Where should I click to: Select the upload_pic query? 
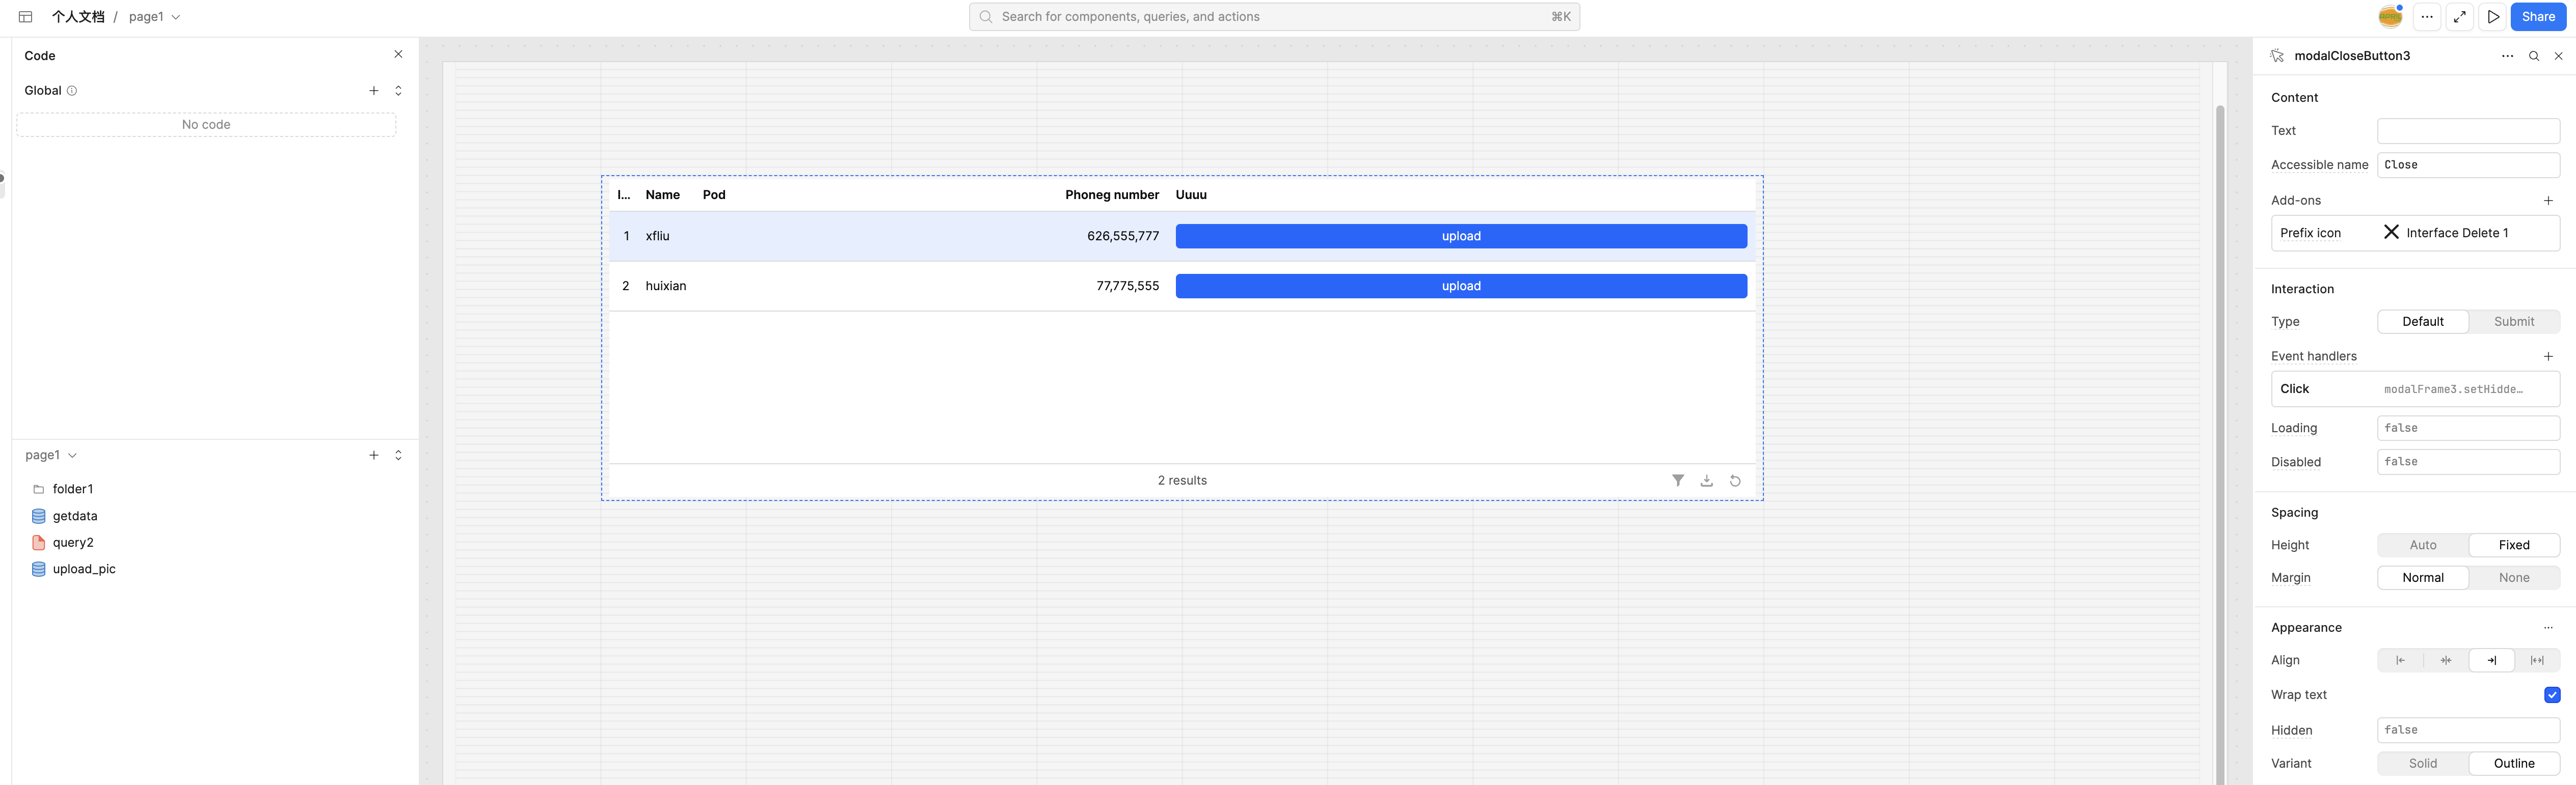pyautogui.click(x=84, y=569)
